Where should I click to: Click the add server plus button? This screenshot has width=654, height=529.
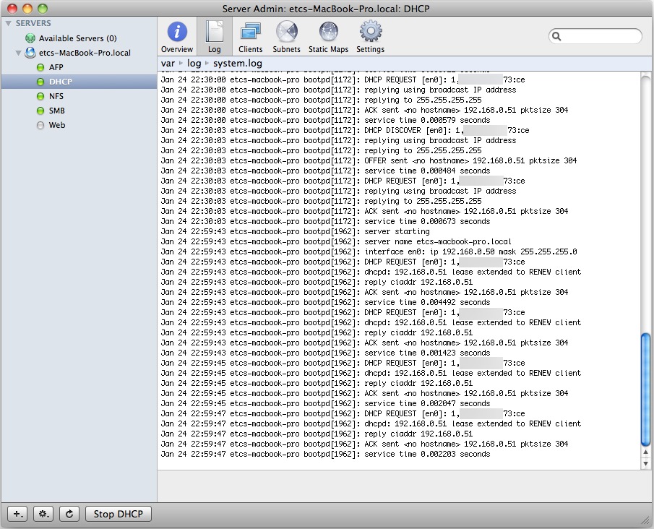pyautogui.click(x=17, y=514)
